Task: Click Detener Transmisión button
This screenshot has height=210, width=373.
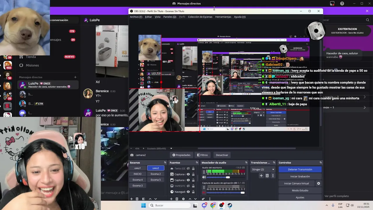Action: pos(300,169)
